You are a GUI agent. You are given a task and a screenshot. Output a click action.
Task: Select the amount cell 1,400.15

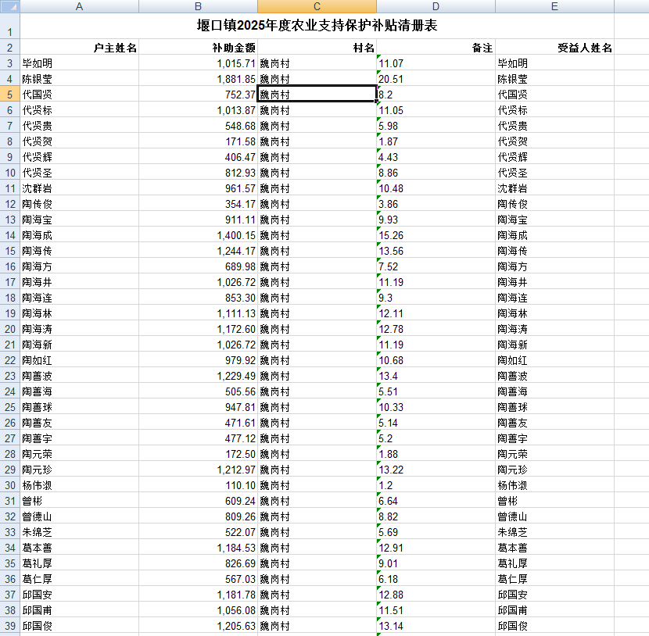click(198, 235)
